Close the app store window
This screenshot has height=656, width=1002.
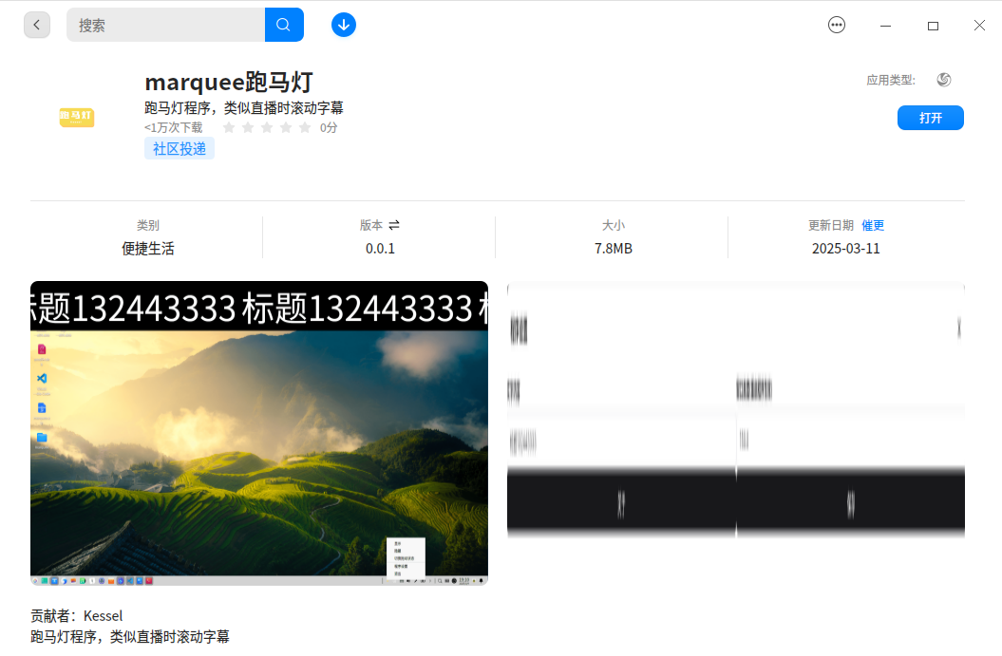coord(979,26)
